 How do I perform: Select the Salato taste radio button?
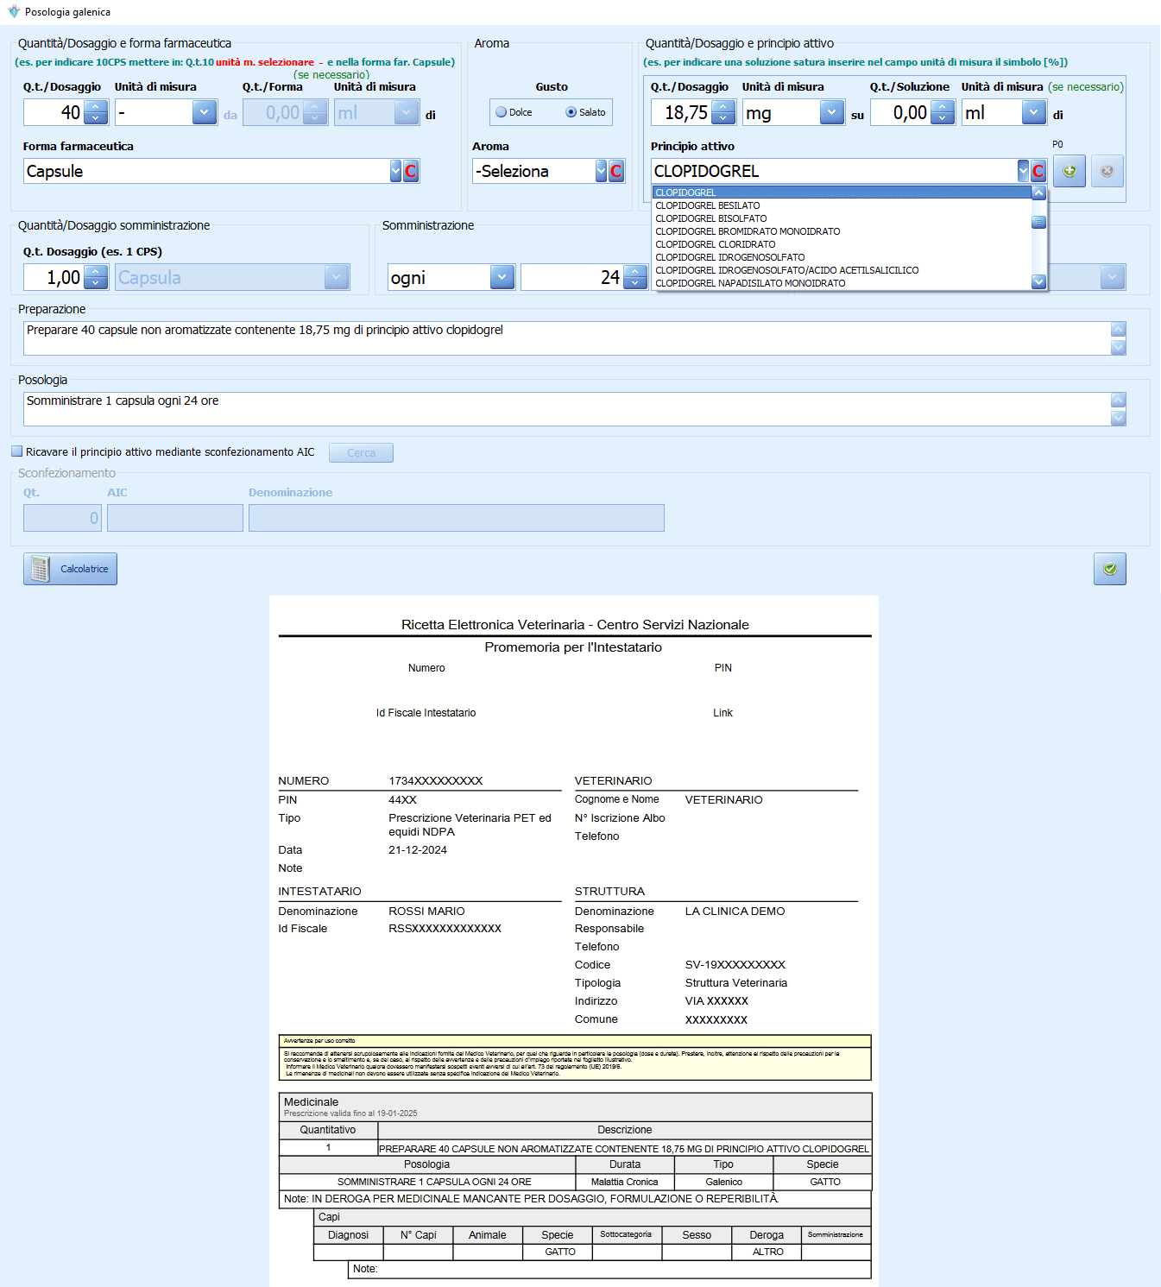[x=571, y=112]
